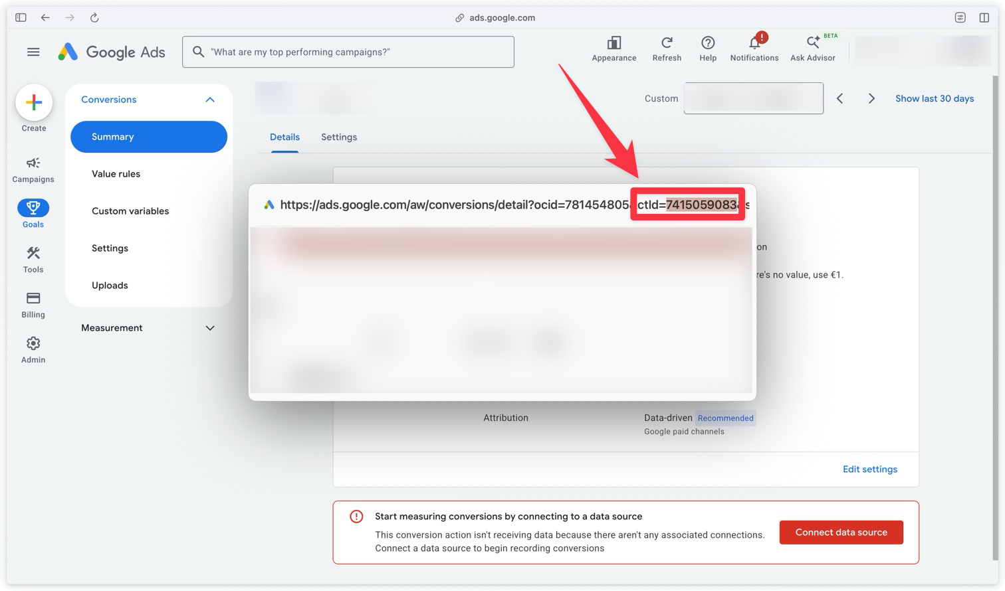The image size is (1005, 591).
Task: Click the search field for campaigns
Action: coord(348,52)
